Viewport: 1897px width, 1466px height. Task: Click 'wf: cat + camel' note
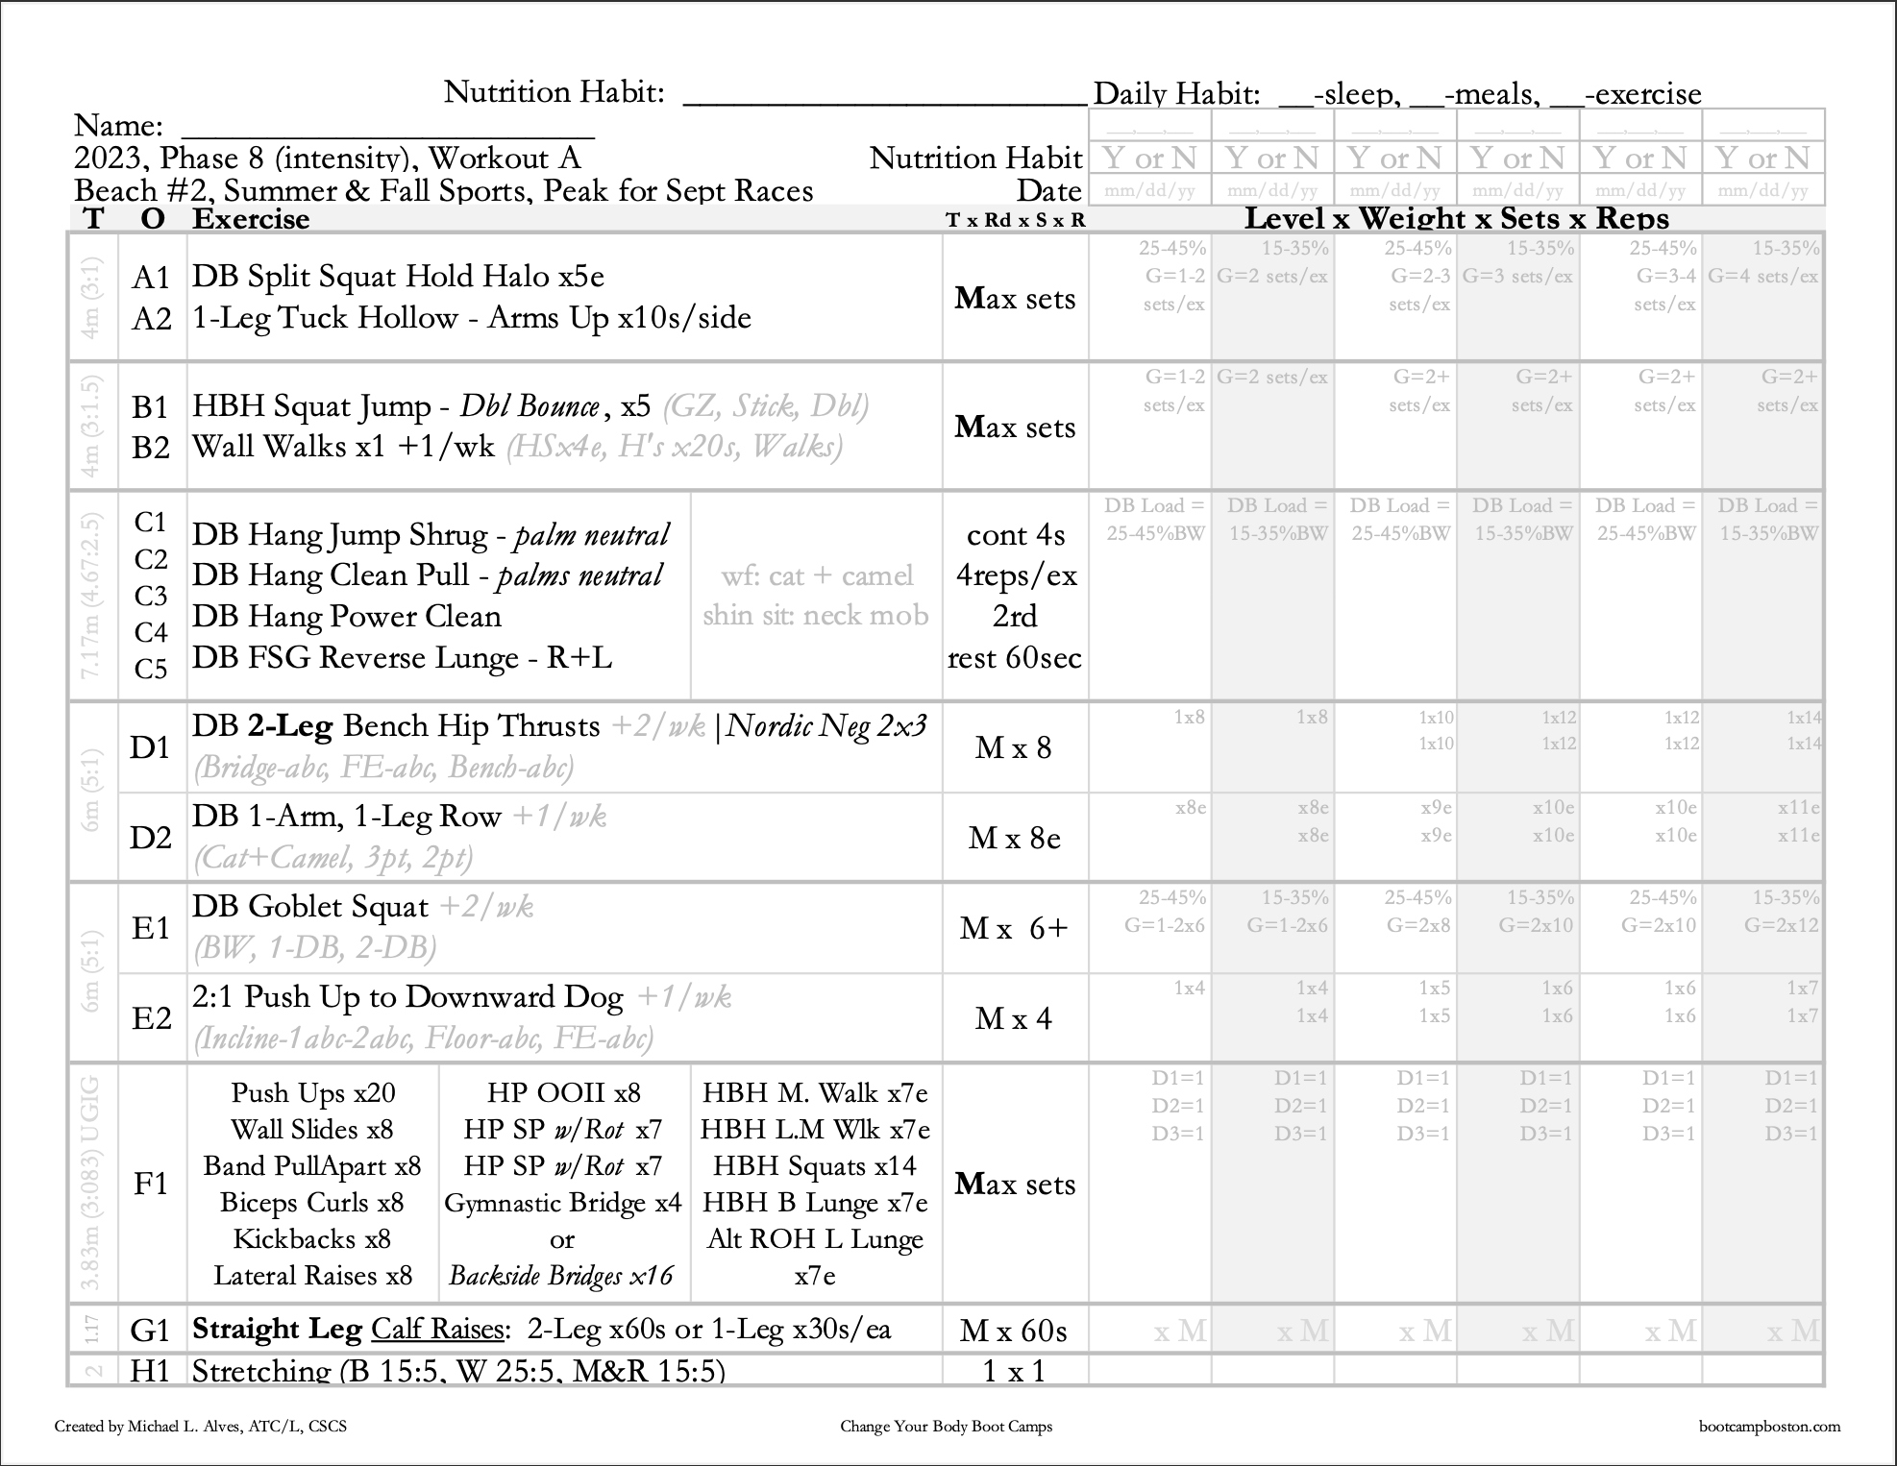pos(817,575)
